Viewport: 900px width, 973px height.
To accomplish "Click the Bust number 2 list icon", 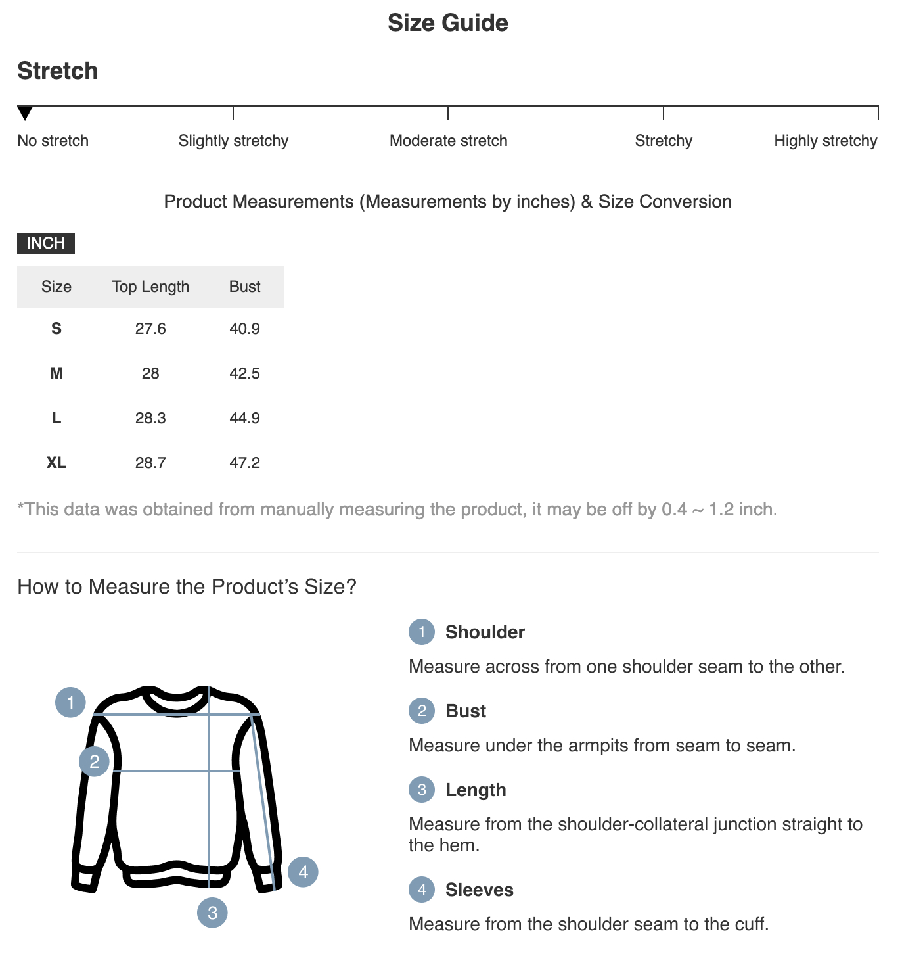I will (x=422, y=711).
